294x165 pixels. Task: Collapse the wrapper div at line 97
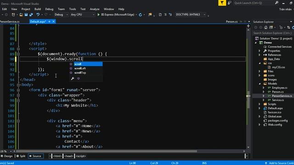click(x=18, y=95)
